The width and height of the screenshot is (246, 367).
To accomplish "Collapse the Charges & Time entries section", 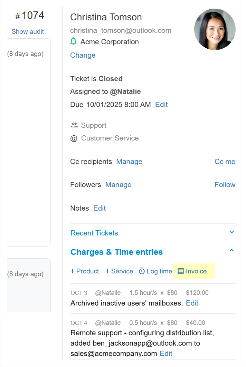I will click(x=231, y=250).
